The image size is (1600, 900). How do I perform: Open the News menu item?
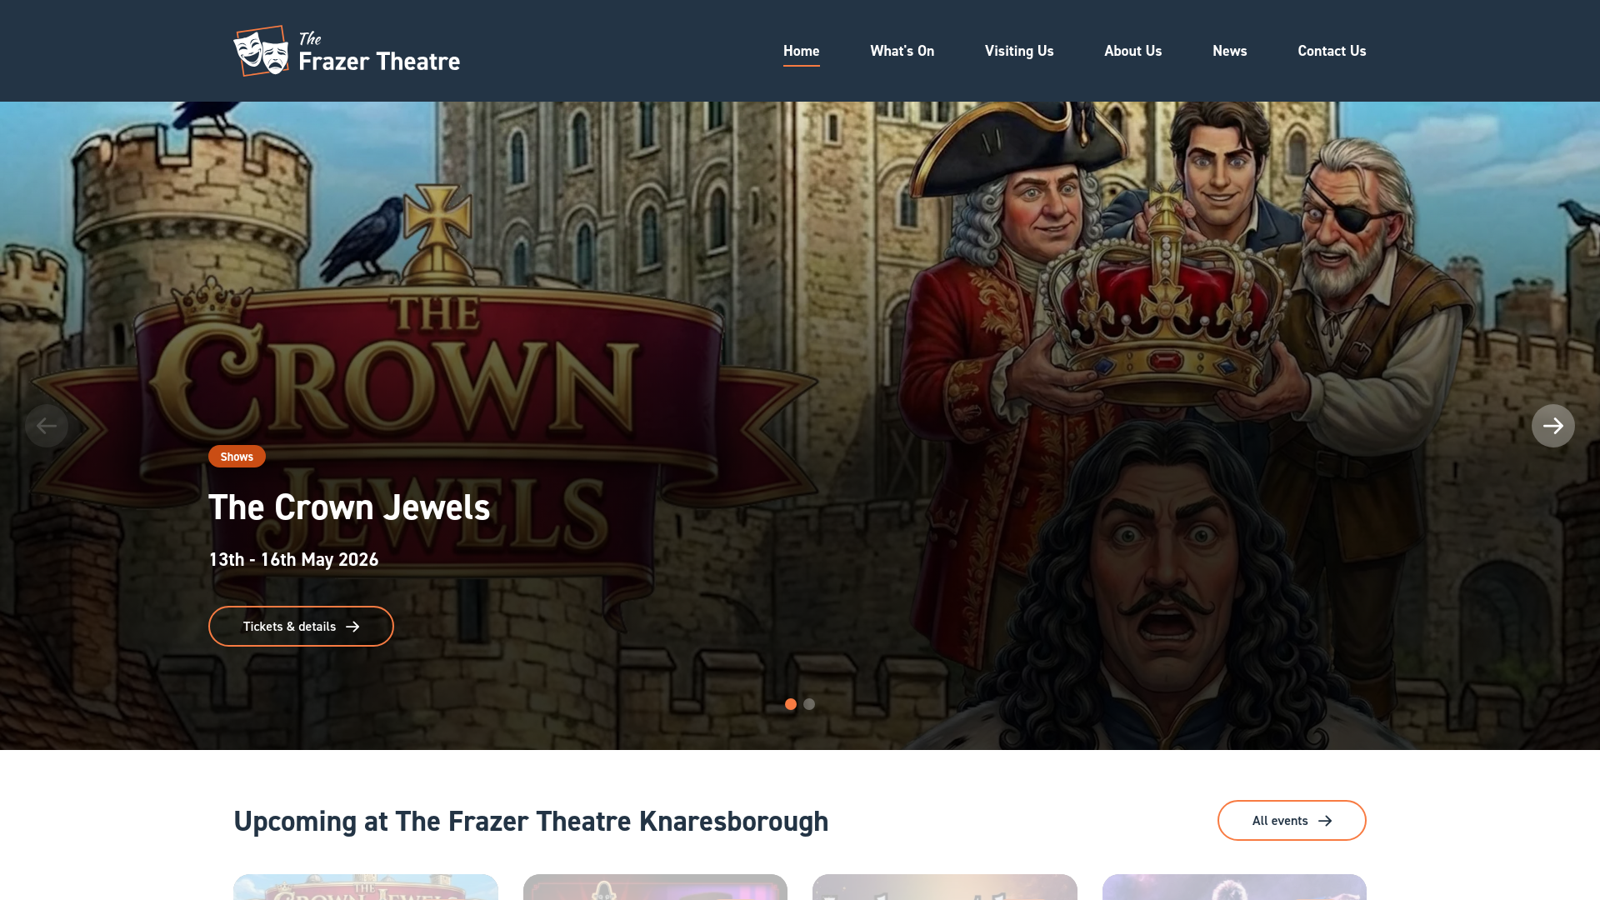pos(1230,51)
